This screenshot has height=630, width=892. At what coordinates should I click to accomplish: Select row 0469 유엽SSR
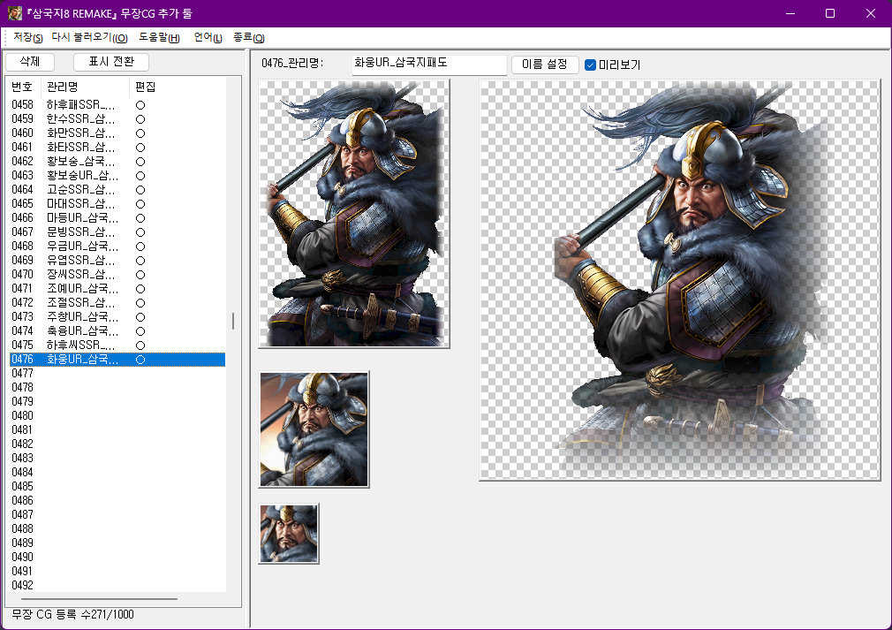coord(117,260)
